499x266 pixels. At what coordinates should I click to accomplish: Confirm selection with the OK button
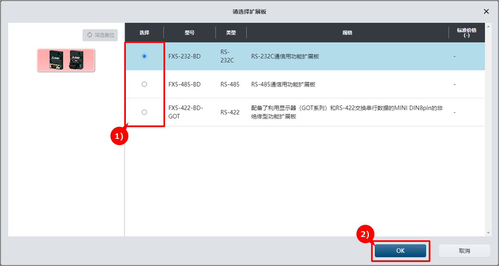pyautogui.click(x=400, y=251)
